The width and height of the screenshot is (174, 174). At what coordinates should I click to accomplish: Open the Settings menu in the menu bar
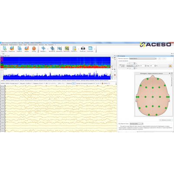coord(51,45)
